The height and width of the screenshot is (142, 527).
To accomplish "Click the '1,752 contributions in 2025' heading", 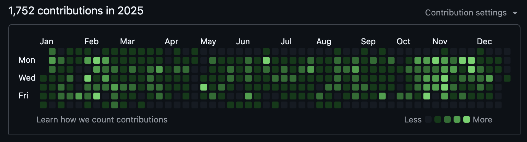I will 76,11.
